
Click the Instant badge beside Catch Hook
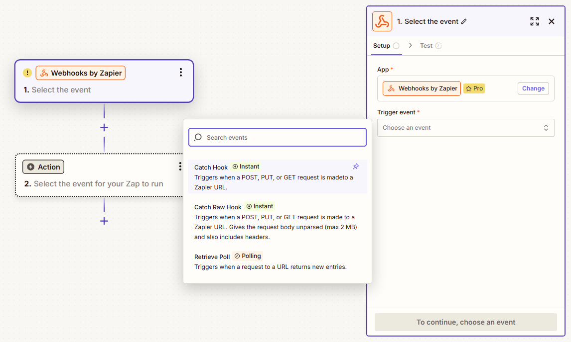click(x=246, y=167)
